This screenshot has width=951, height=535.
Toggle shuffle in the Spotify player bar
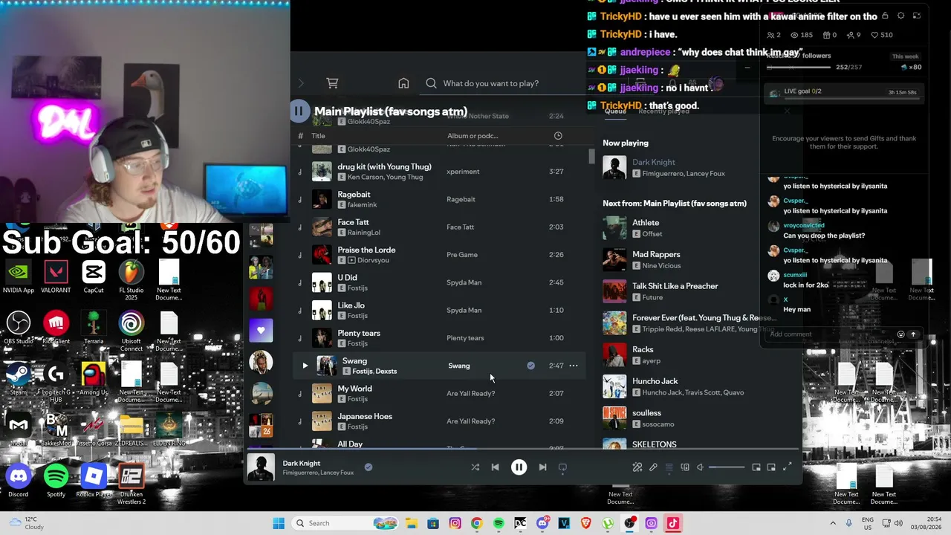click(x=475, y=467)
